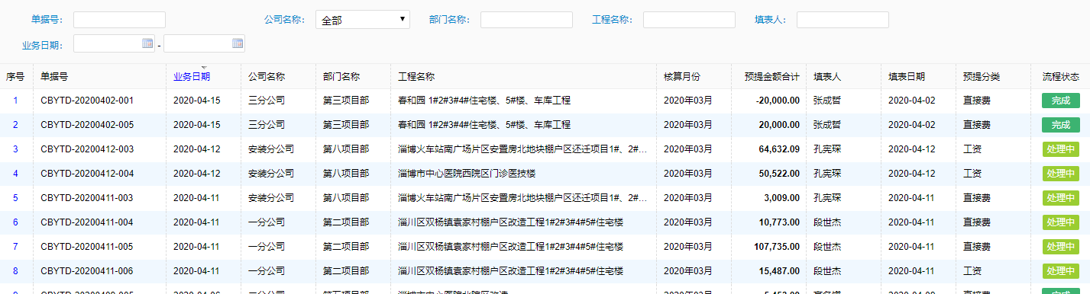Viewport: 1090px width, 294px height.
Task: Click 段世杰 in row CBYTD-20200411-005
Action: 827,247
